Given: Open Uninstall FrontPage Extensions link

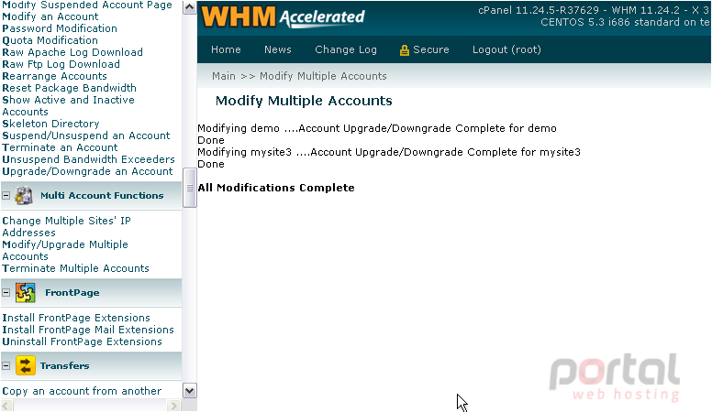Looking at the screenshot, I should [x=83, y=342].
